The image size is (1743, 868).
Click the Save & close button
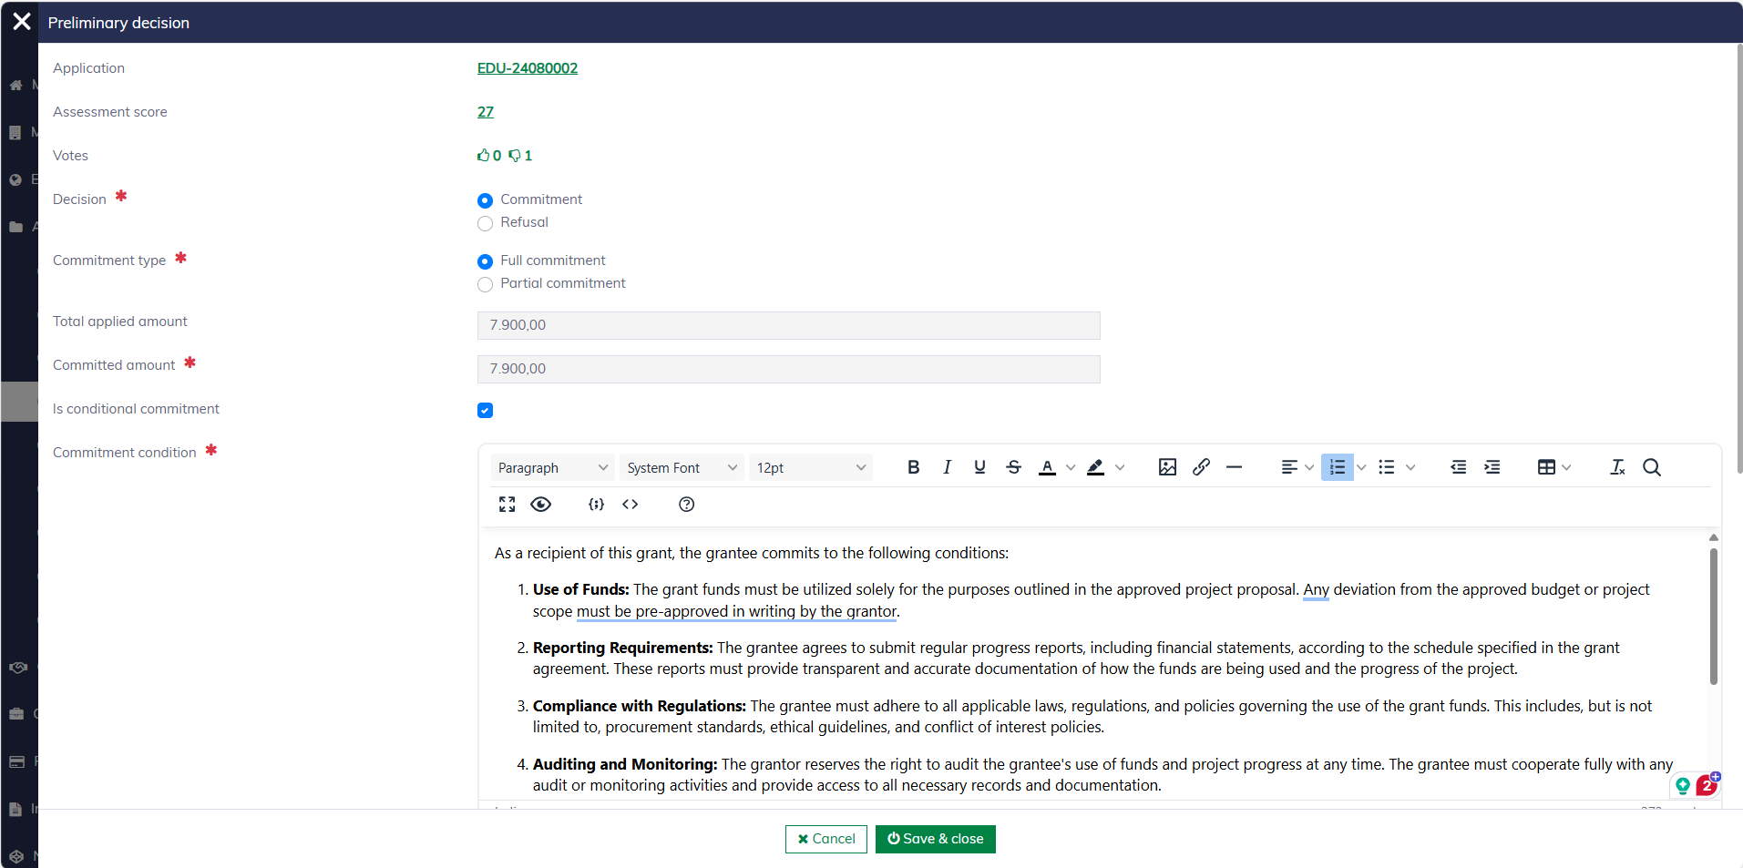935,839
